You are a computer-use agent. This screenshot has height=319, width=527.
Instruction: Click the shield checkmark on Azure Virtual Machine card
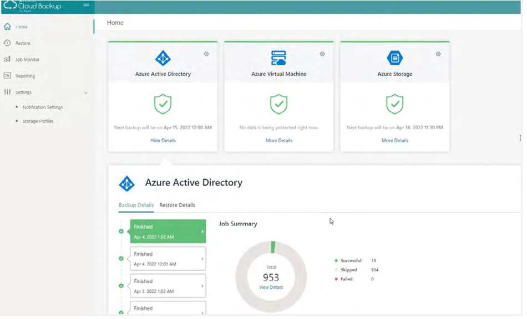click(x=280, y=104)
